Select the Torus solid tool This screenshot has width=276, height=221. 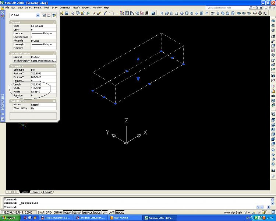coord(192,13)
